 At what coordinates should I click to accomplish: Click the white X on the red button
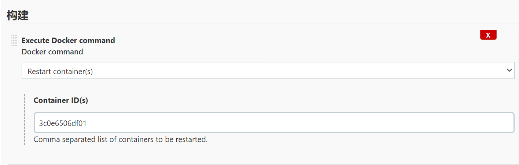pos(488,35)
